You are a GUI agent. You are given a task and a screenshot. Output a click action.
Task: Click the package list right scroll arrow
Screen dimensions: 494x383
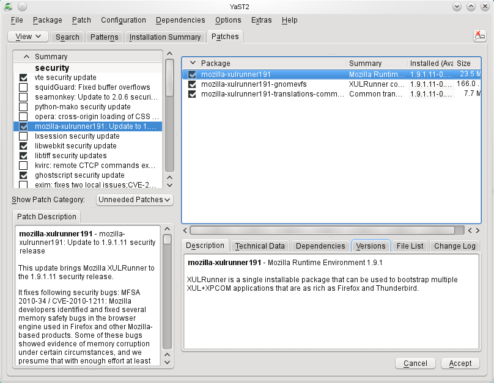pyautogui.click(x=477, y=230)
